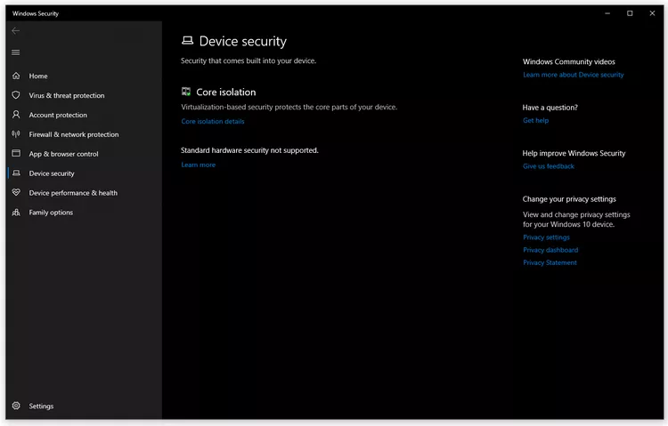Open Learn more about Device security link
Image resolution: width=668 pixels, height=426 pixels.
point(573,75)
